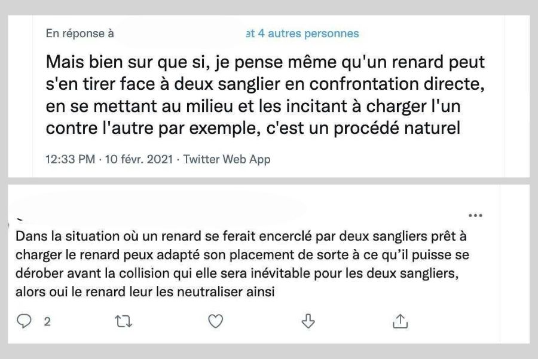Viewport: 538px width, 359px height.
Task: Click the "En réponse à" label
Action: [x=80, y=34]
